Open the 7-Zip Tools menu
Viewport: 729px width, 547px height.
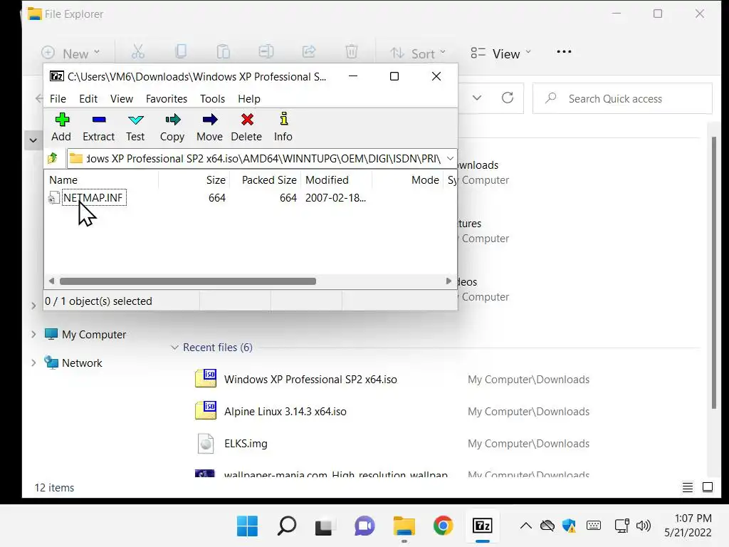212,98
